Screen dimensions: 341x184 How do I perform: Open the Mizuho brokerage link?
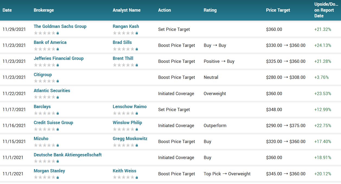coord(41,138)
